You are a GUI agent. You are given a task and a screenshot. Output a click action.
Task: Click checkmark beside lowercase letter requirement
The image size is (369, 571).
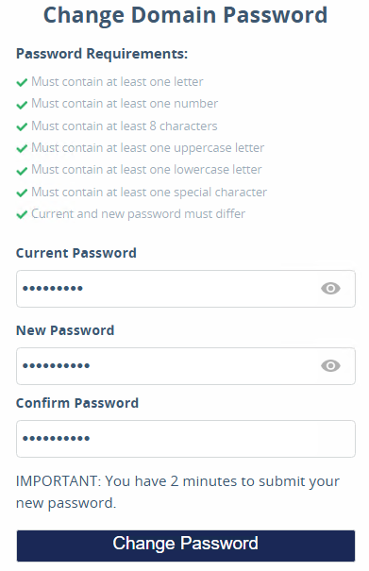pos(22,171)
